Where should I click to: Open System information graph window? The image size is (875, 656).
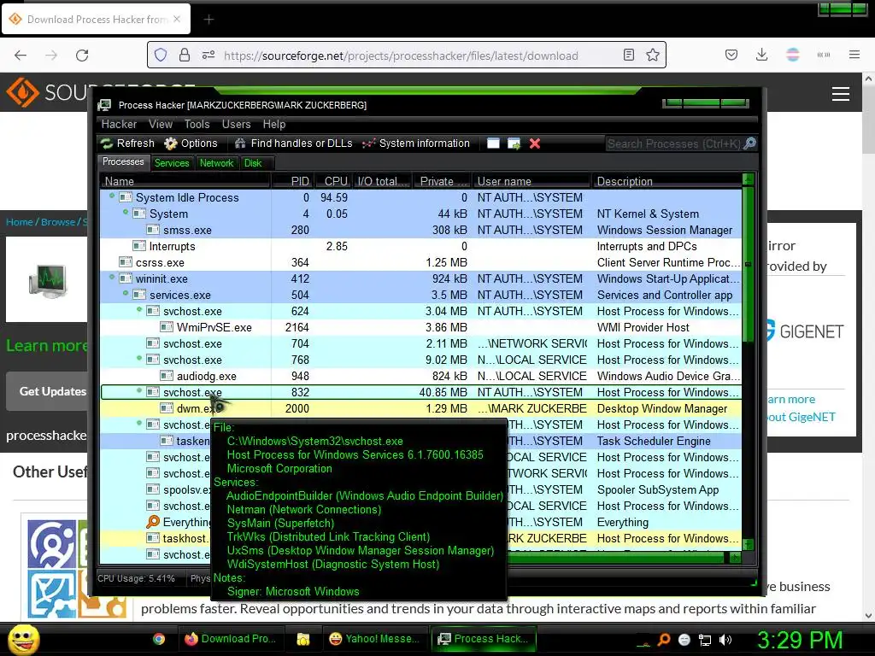[416, 143]
